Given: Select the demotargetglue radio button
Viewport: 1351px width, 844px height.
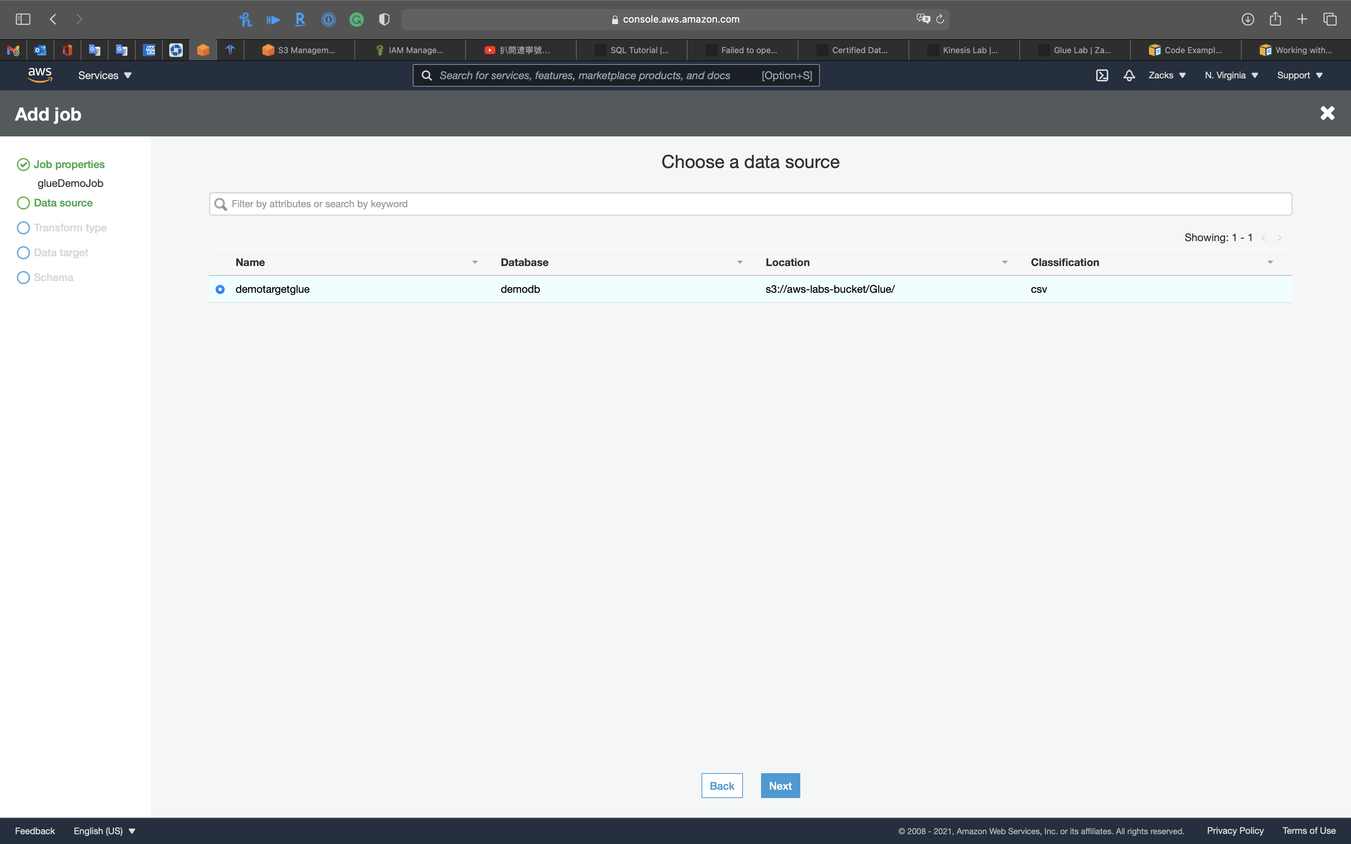Looking at the screenshot, I should pyautogui.click(x=220, y=289).
